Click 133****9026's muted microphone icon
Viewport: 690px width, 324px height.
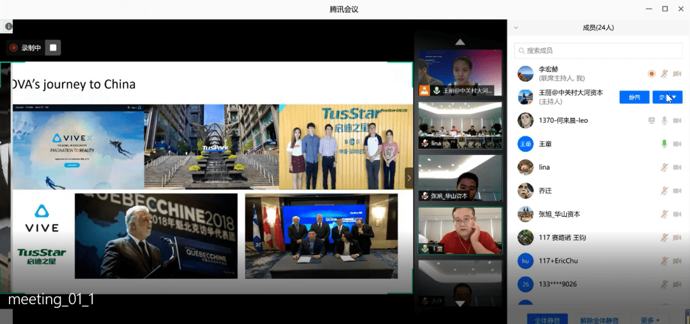coord(664,284)
